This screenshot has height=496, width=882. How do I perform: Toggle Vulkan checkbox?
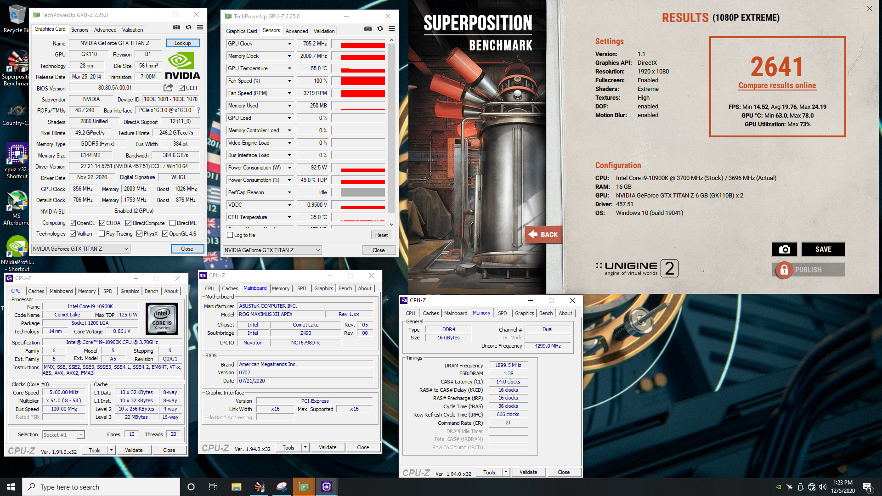(x=73, y=234)
